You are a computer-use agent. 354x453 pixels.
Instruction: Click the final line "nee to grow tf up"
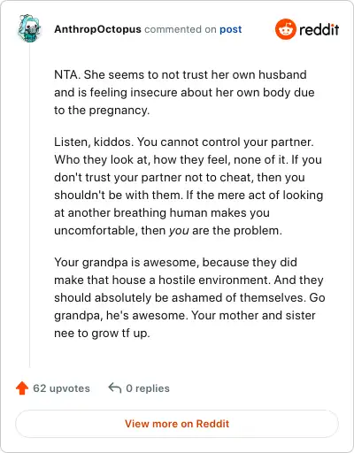(x=102, y=333)
